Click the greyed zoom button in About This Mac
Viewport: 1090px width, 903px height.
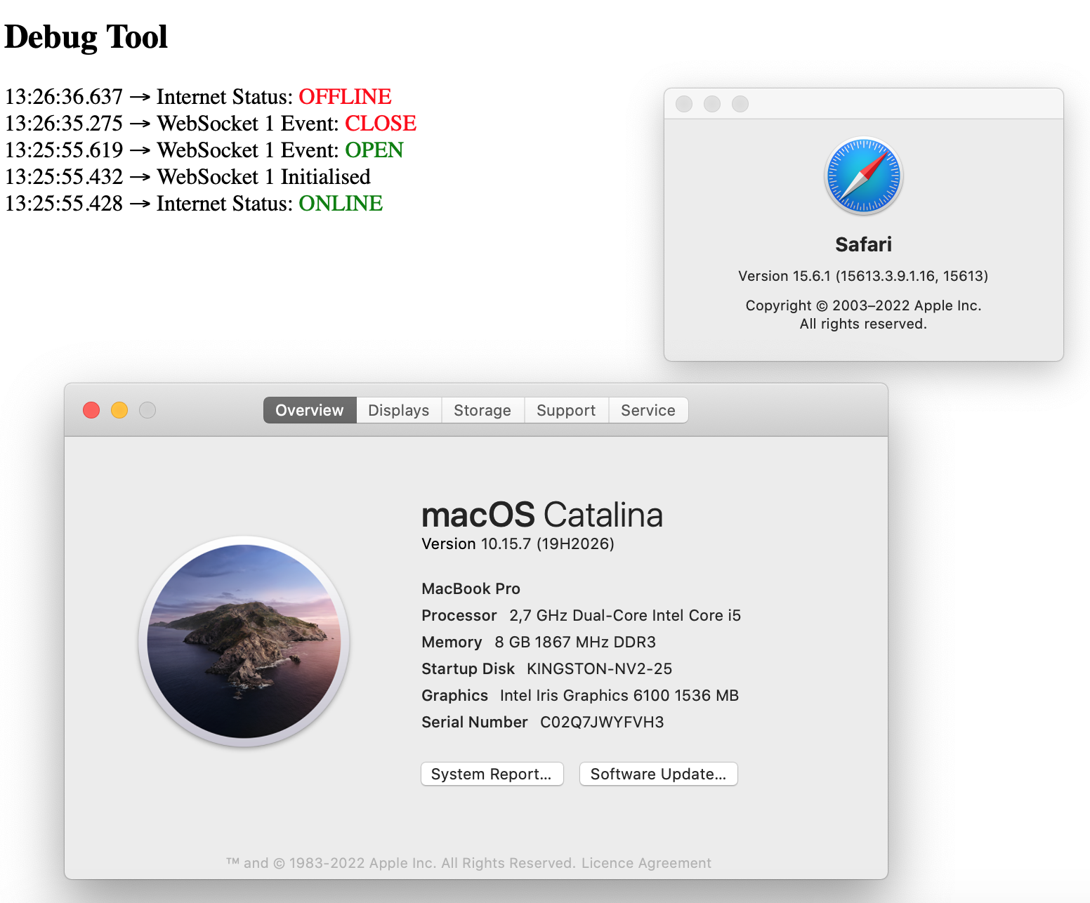[x=147, y=410]
